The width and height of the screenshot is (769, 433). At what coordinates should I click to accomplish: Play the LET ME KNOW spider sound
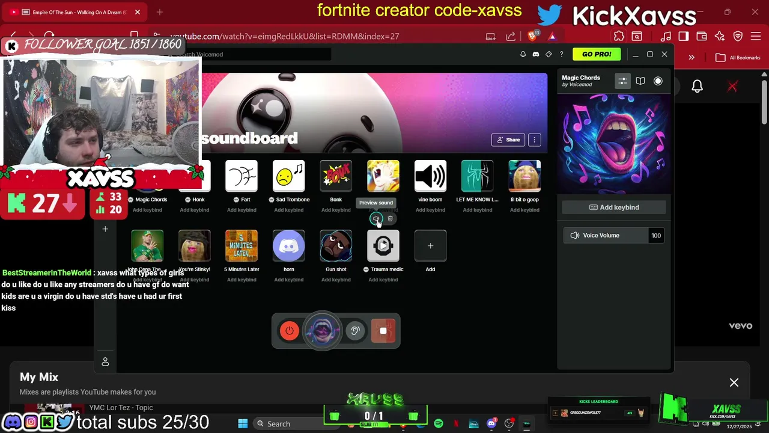pyautogui.click(x=477, y=176)
